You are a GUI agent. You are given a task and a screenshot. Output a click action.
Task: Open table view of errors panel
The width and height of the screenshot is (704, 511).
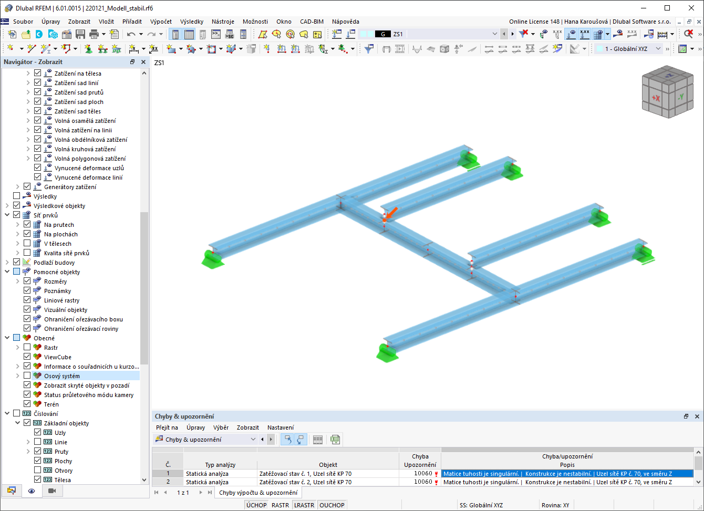click(318, 439)
